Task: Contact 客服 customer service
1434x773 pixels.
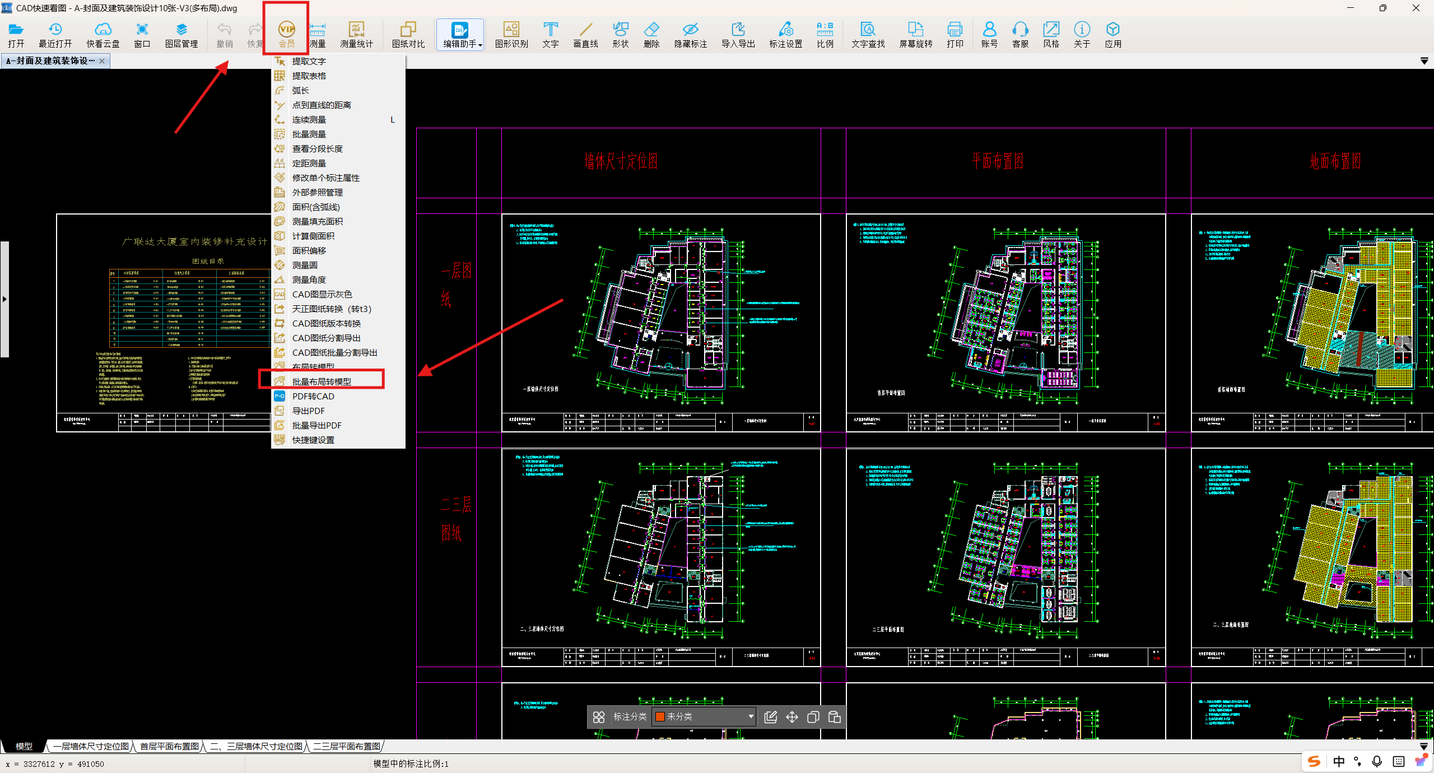Action: point(1021,35)
